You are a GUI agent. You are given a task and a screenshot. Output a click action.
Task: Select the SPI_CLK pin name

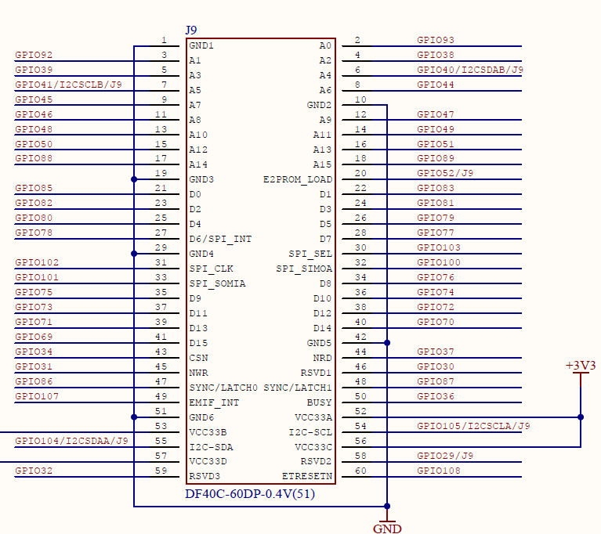(x=211, y=269)
